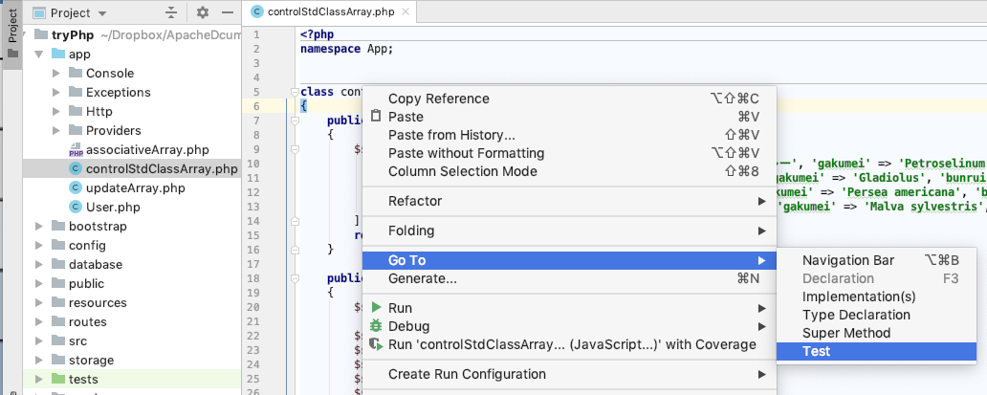Open Create Run Configuration submenu
Image resolution: width=987 pixels, height=395 pixels.
(x=570, y=374)
